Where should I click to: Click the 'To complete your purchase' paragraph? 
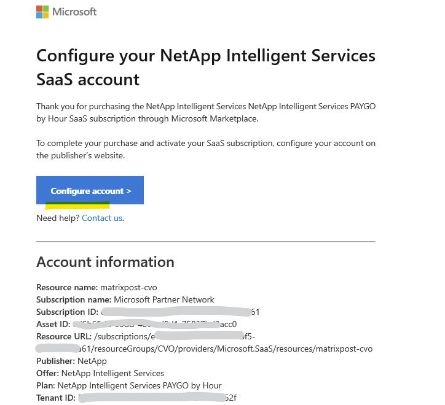[205, 149]
